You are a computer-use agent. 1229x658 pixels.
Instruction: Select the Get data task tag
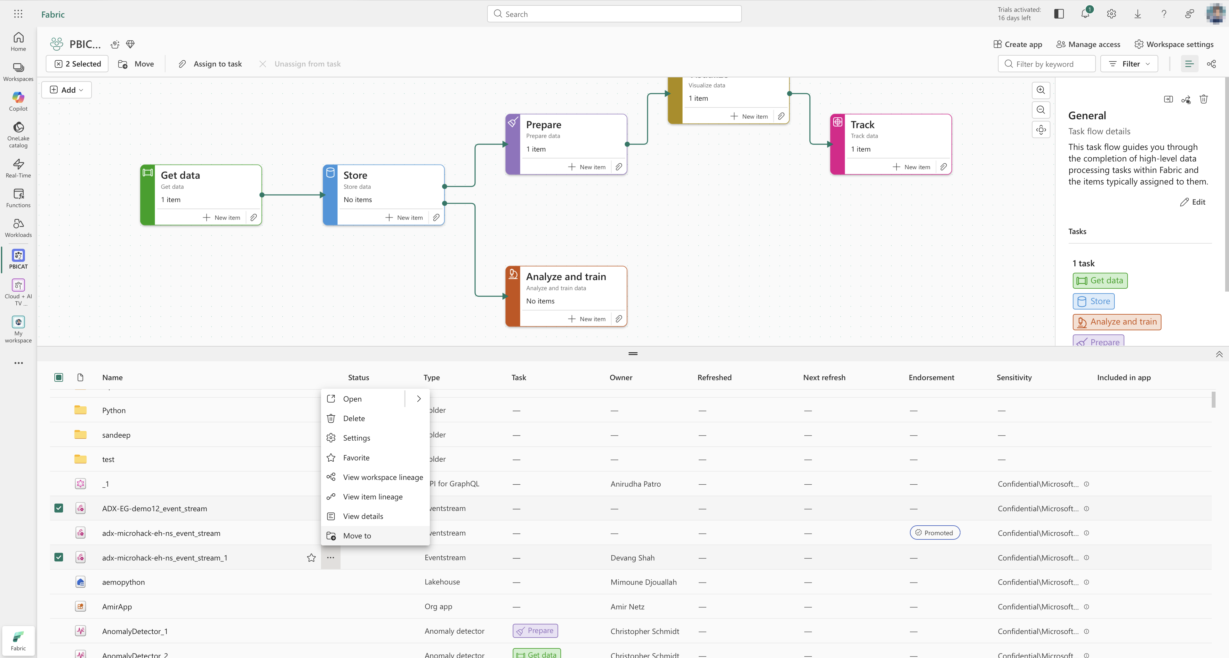click(x=1100, y=281)
